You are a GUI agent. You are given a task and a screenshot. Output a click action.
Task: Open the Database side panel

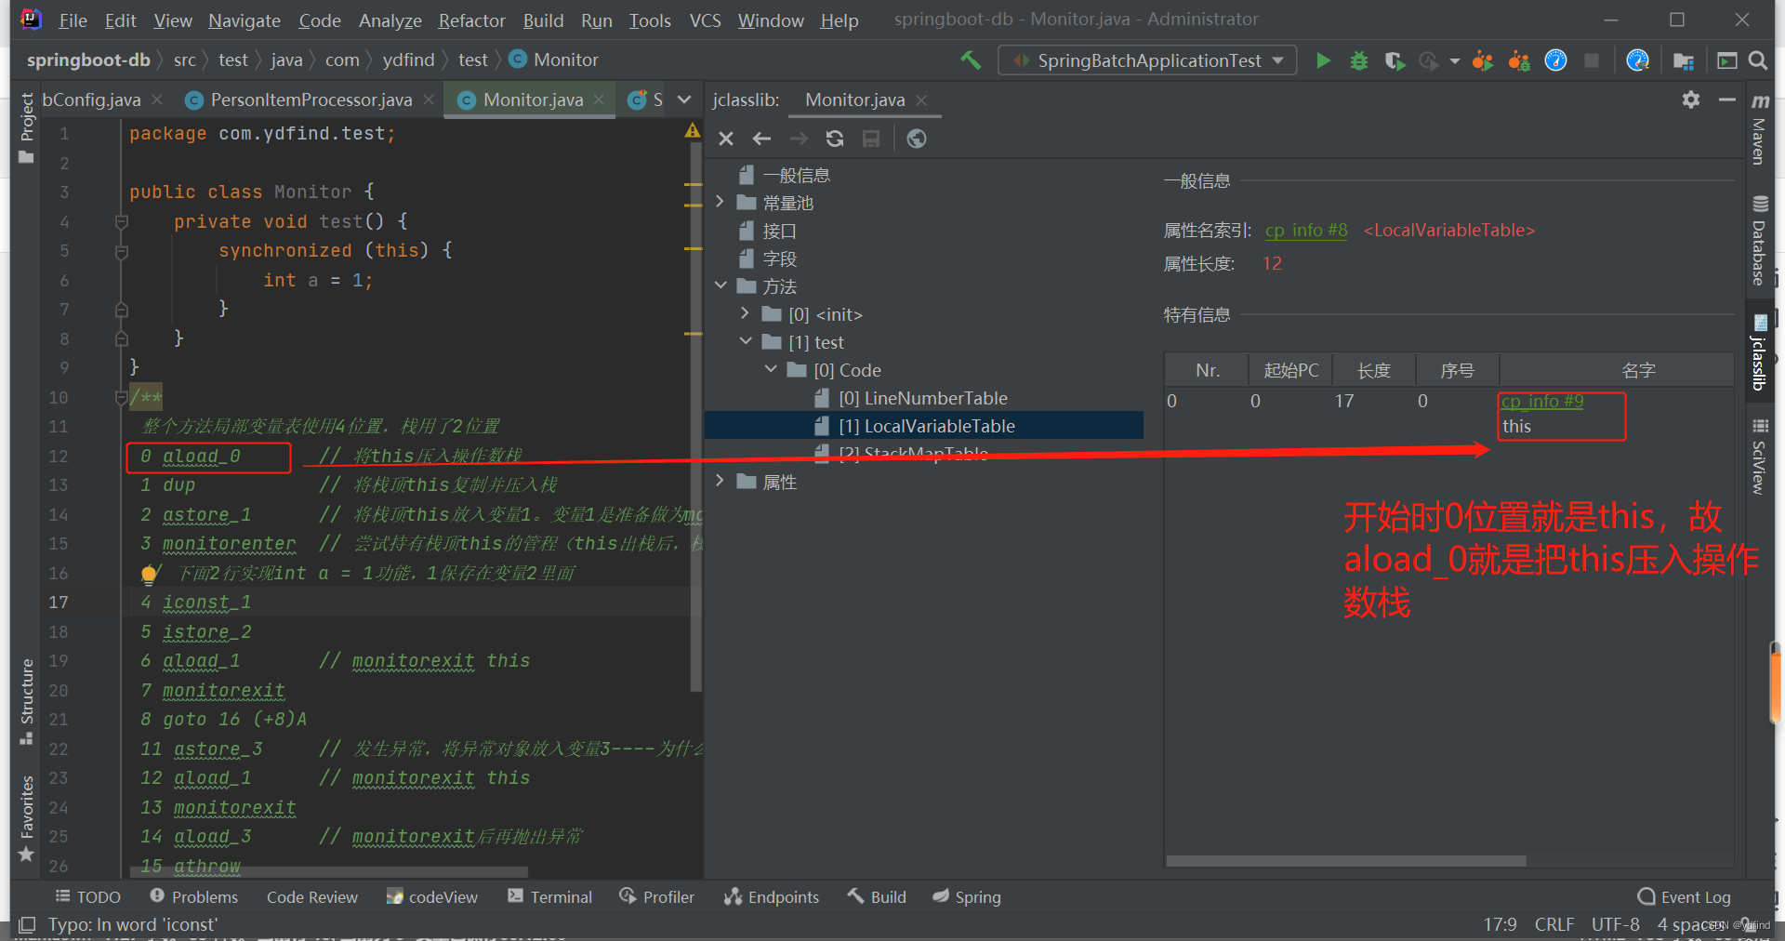pyautogui.click(x=1759, y=240)
